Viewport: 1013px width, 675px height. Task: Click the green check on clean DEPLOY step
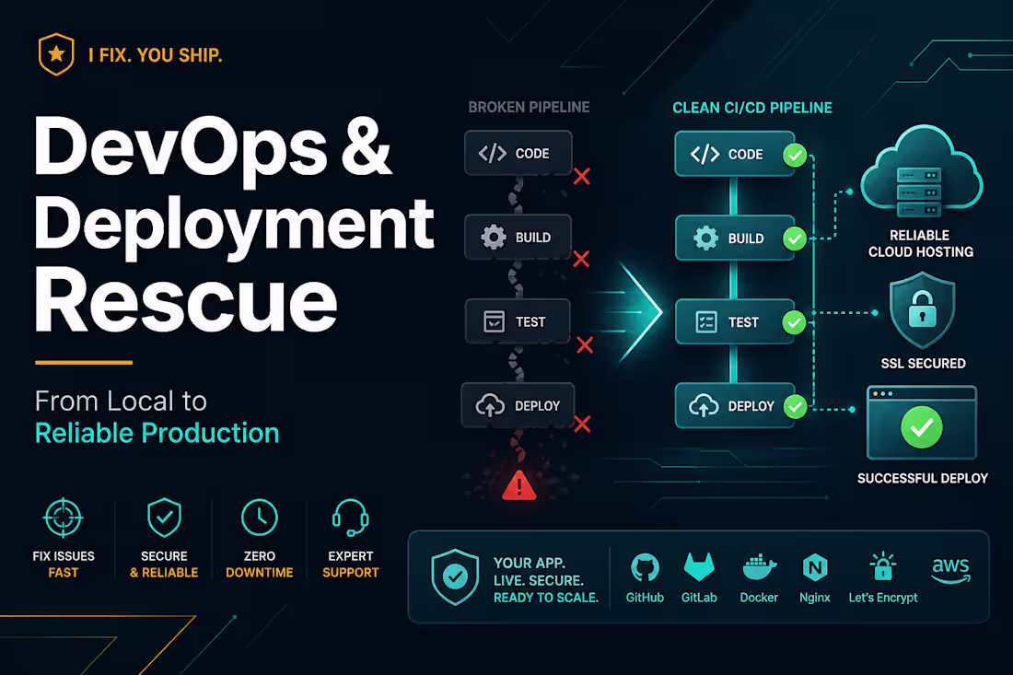[796, 407]
